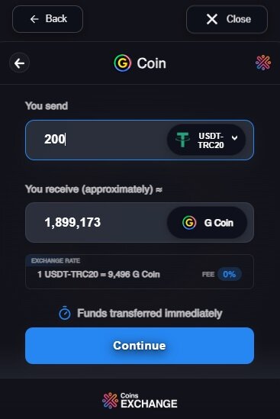Go Back using the top left button

tap(47, 19)
